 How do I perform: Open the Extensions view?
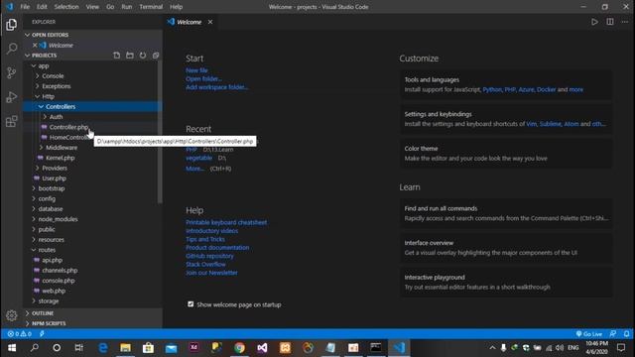(11, 121)
